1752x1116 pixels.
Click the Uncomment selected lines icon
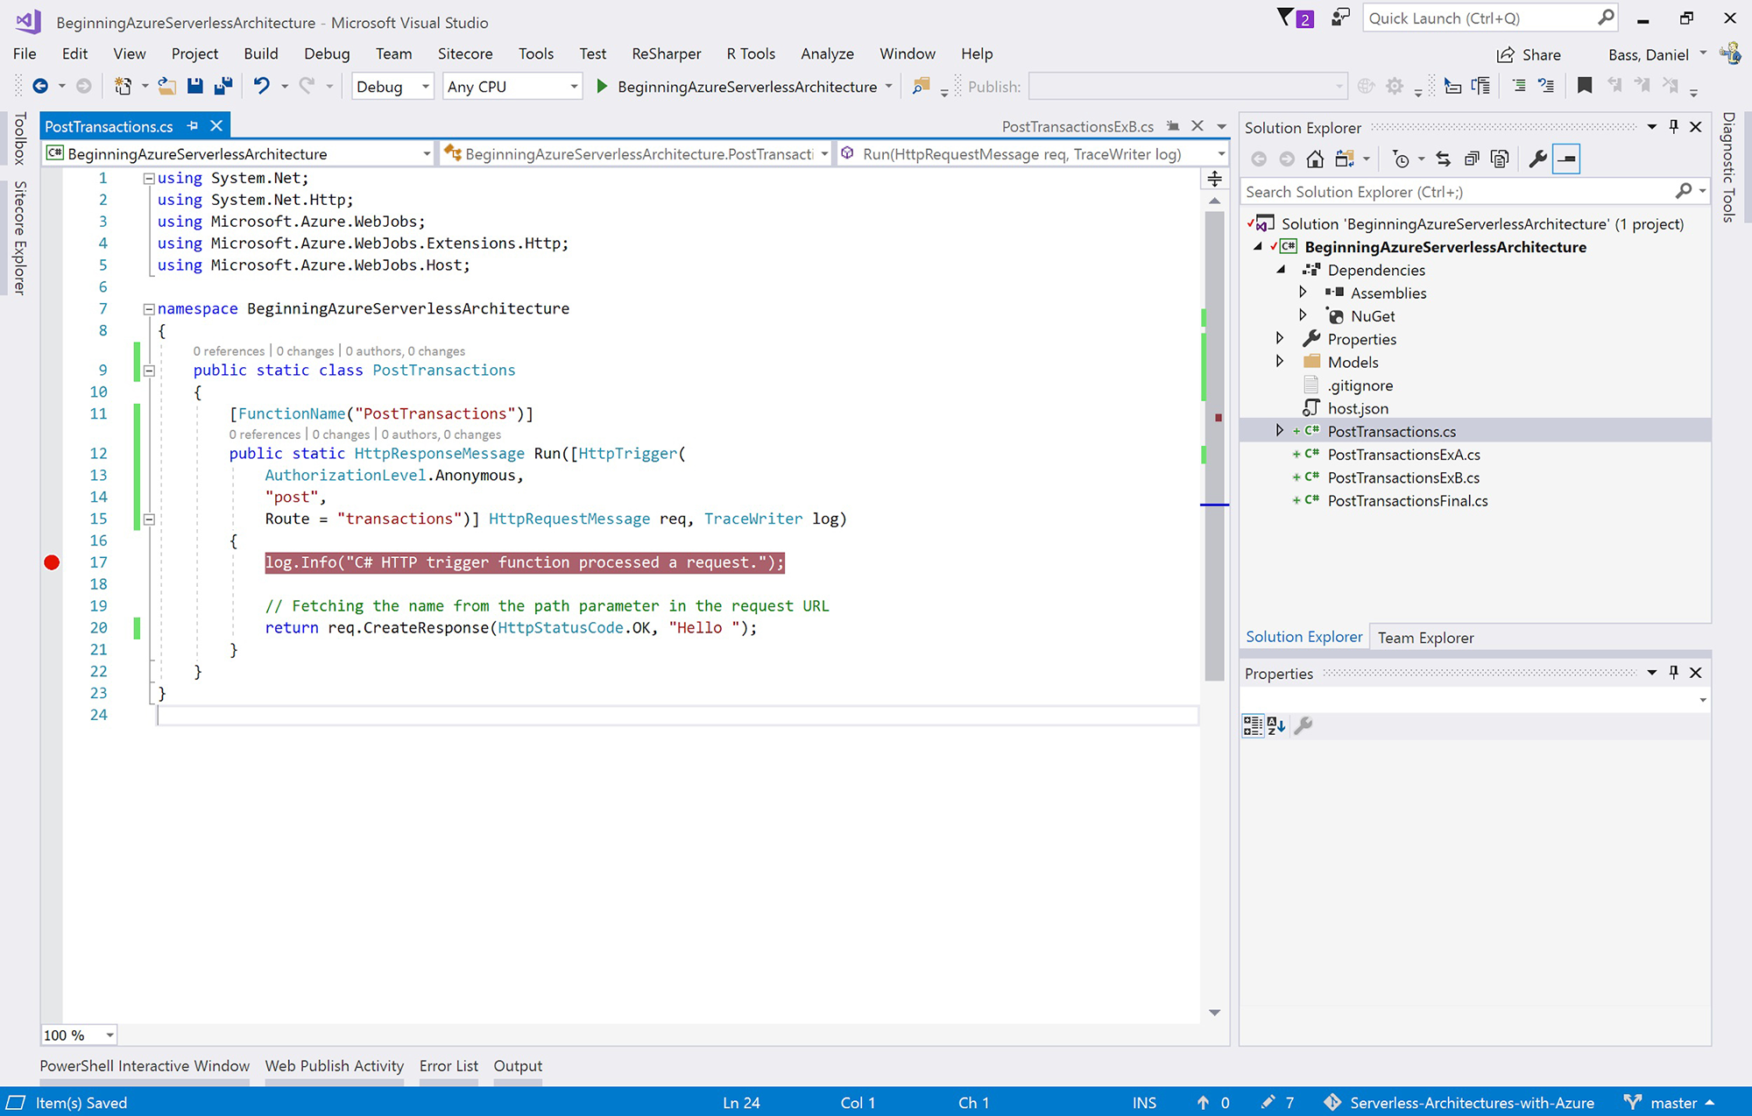(1546, 86)
